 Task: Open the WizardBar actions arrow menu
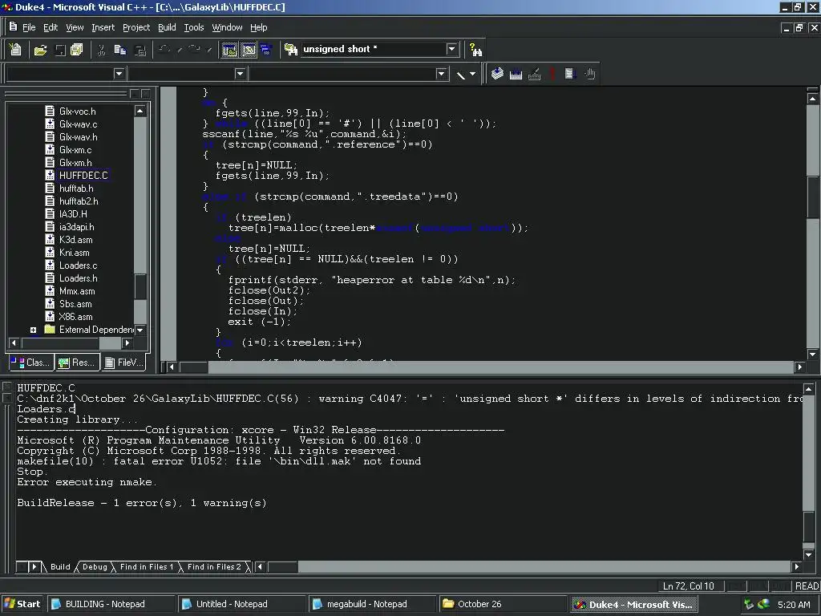(x=473, y=74)
